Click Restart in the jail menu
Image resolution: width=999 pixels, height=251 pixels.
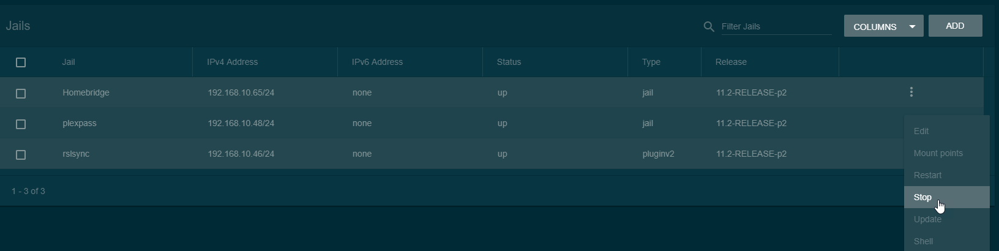[927, 175]
